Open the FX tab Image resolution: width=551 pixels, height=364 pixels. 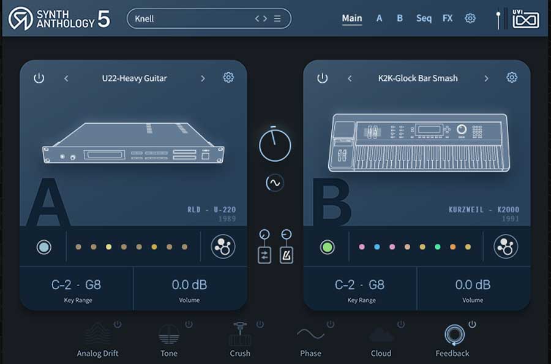click(x=448, y=18)
